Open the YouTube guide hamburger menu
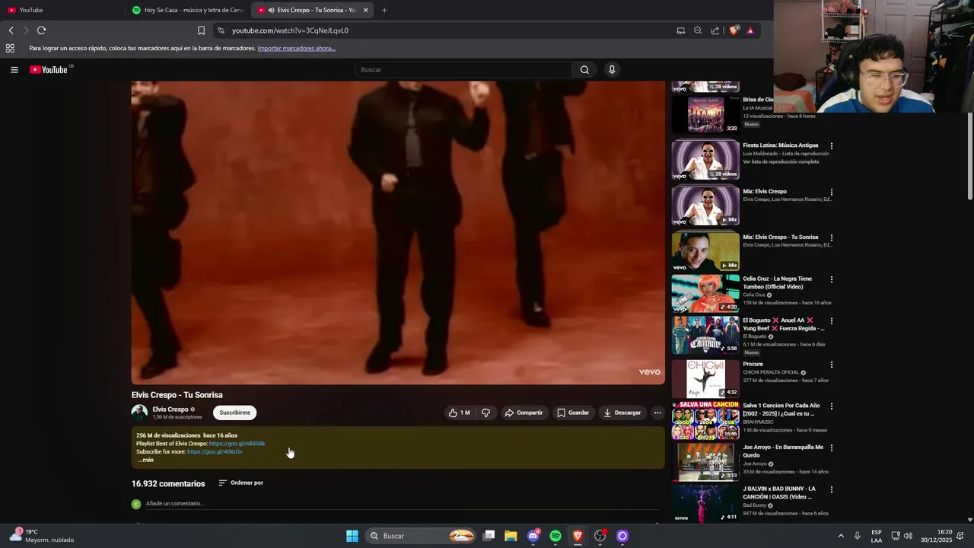The height and width of the screenshot is (548, 974). 14,69
